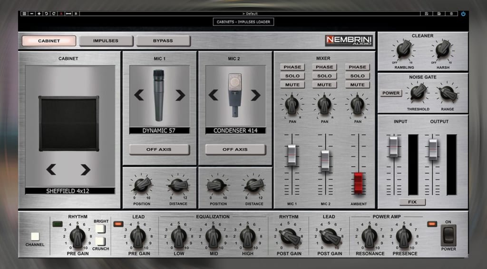Toggle PHASE on the MIC 1 mixer channel
Image resolution: width=487 pixels, height=269 pixels.
(x=292, y=67)
